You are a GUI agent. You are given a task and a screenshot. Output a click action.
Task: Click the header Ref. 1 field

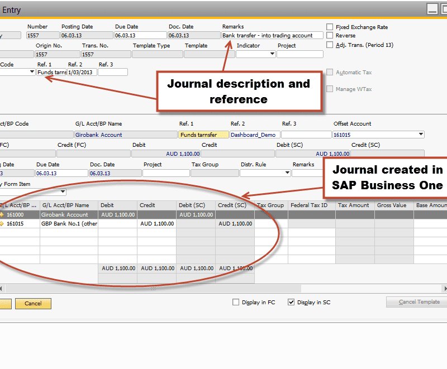click(x=51, y=73)
